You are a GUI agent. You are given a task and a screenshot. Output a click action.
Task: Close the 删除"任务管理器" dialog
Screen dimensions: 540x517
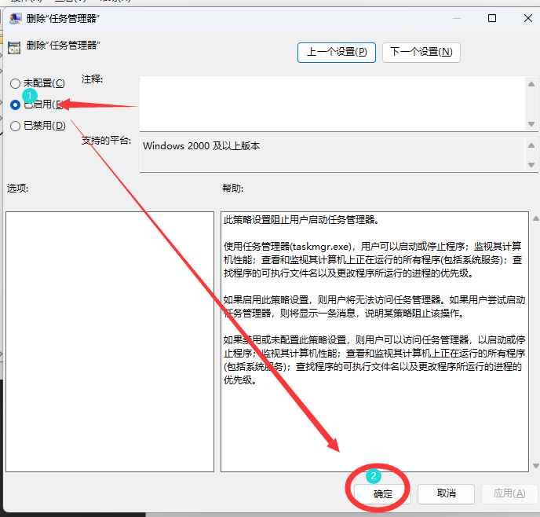point(528,18)
